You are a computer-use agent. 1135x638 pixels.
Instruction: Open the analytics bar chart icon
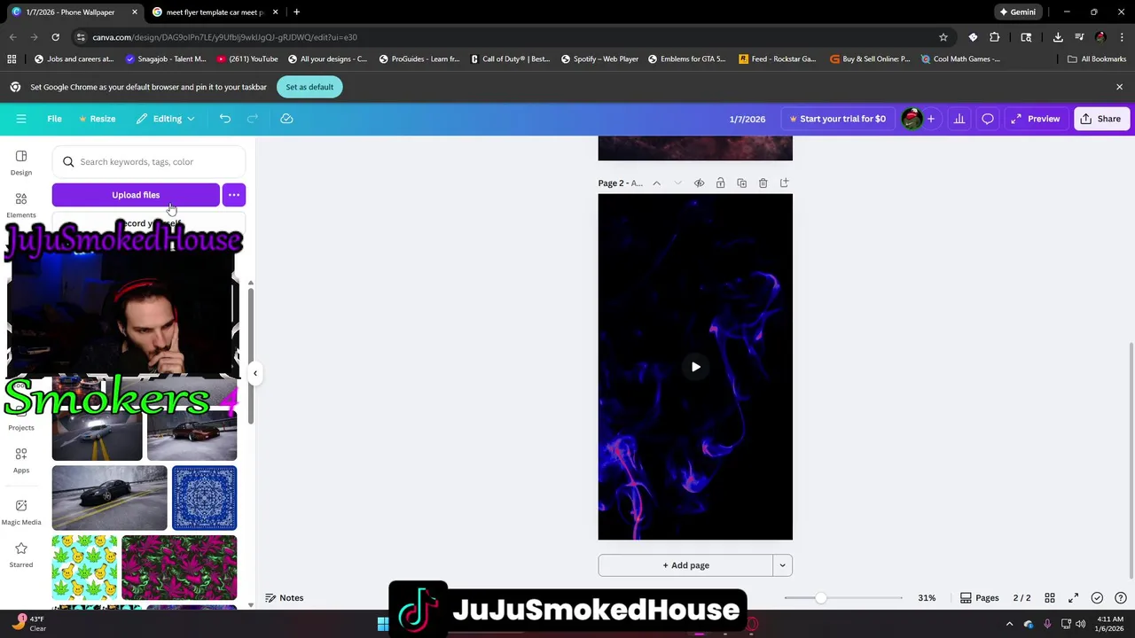click(x=959, y=119)
